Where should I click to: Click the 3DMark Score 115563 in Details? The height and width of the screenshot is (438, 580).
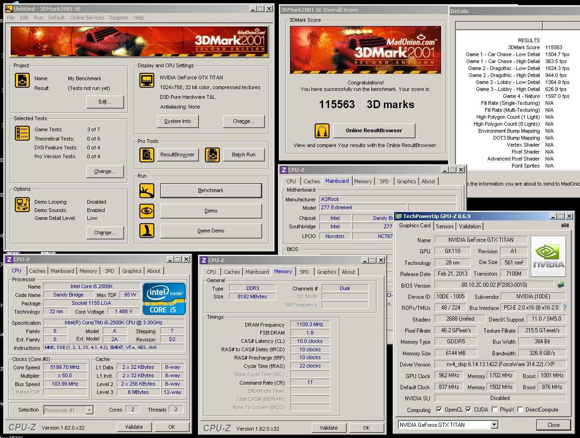coord(554,47)
